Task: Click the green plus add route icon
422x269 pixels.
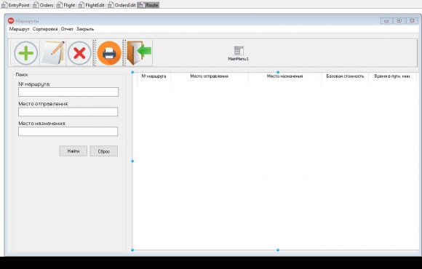Action: 26,53
